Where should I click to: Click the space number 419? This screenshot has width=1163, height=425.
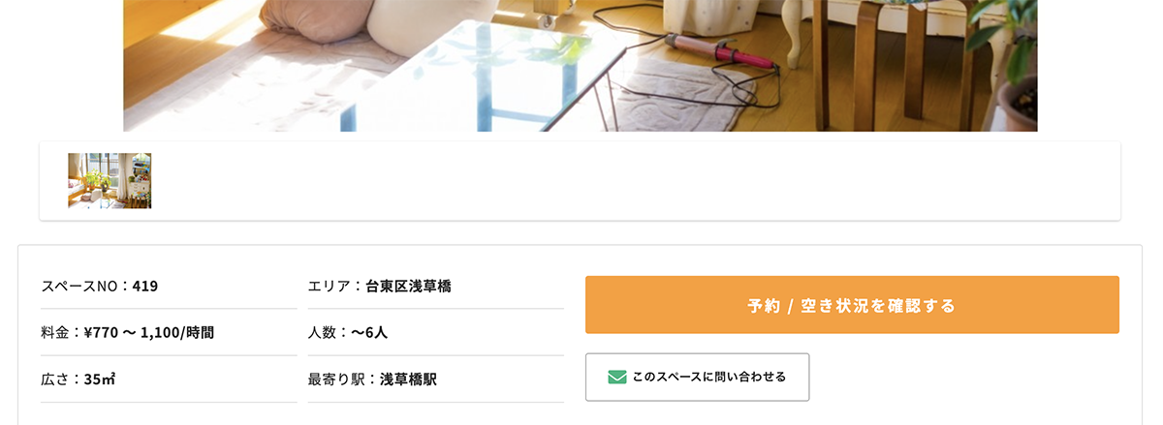145,286
